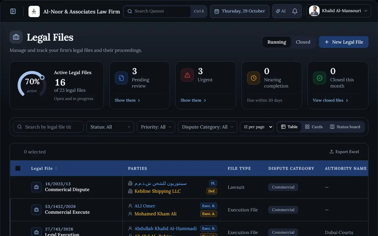Open party Kebline Shipping LLC

(x=157, y=191)
